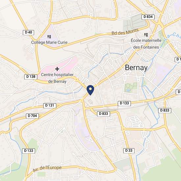Select the hospital cross icon

coord(57,69)
